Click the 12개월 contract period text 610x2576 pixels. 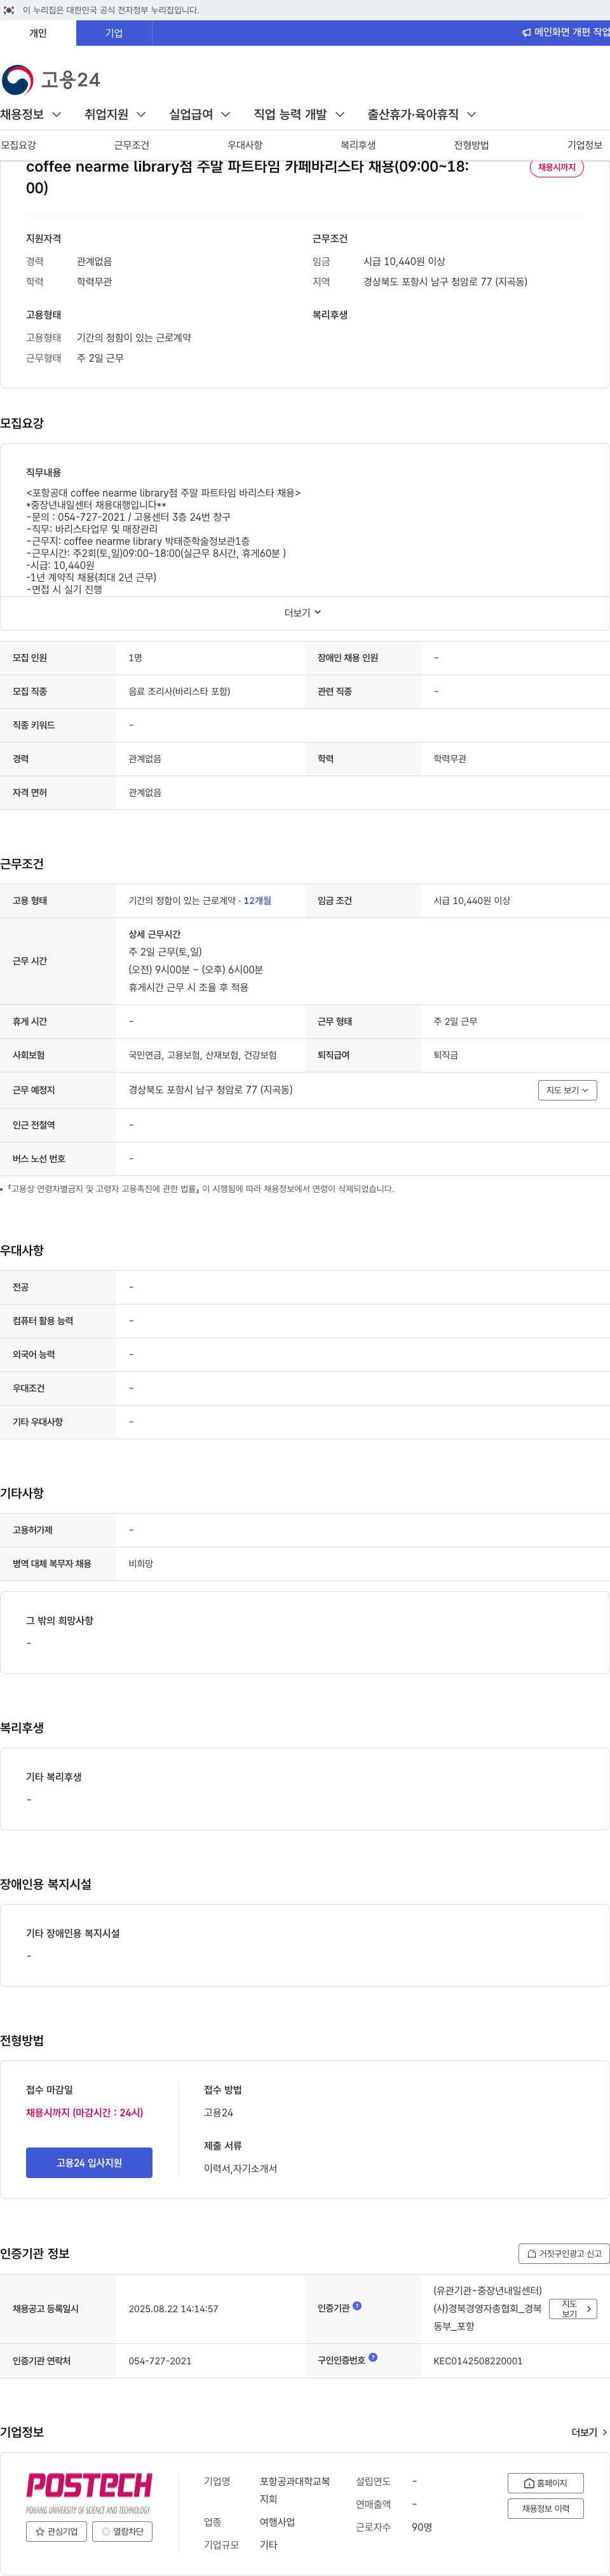tap(257, 901)
